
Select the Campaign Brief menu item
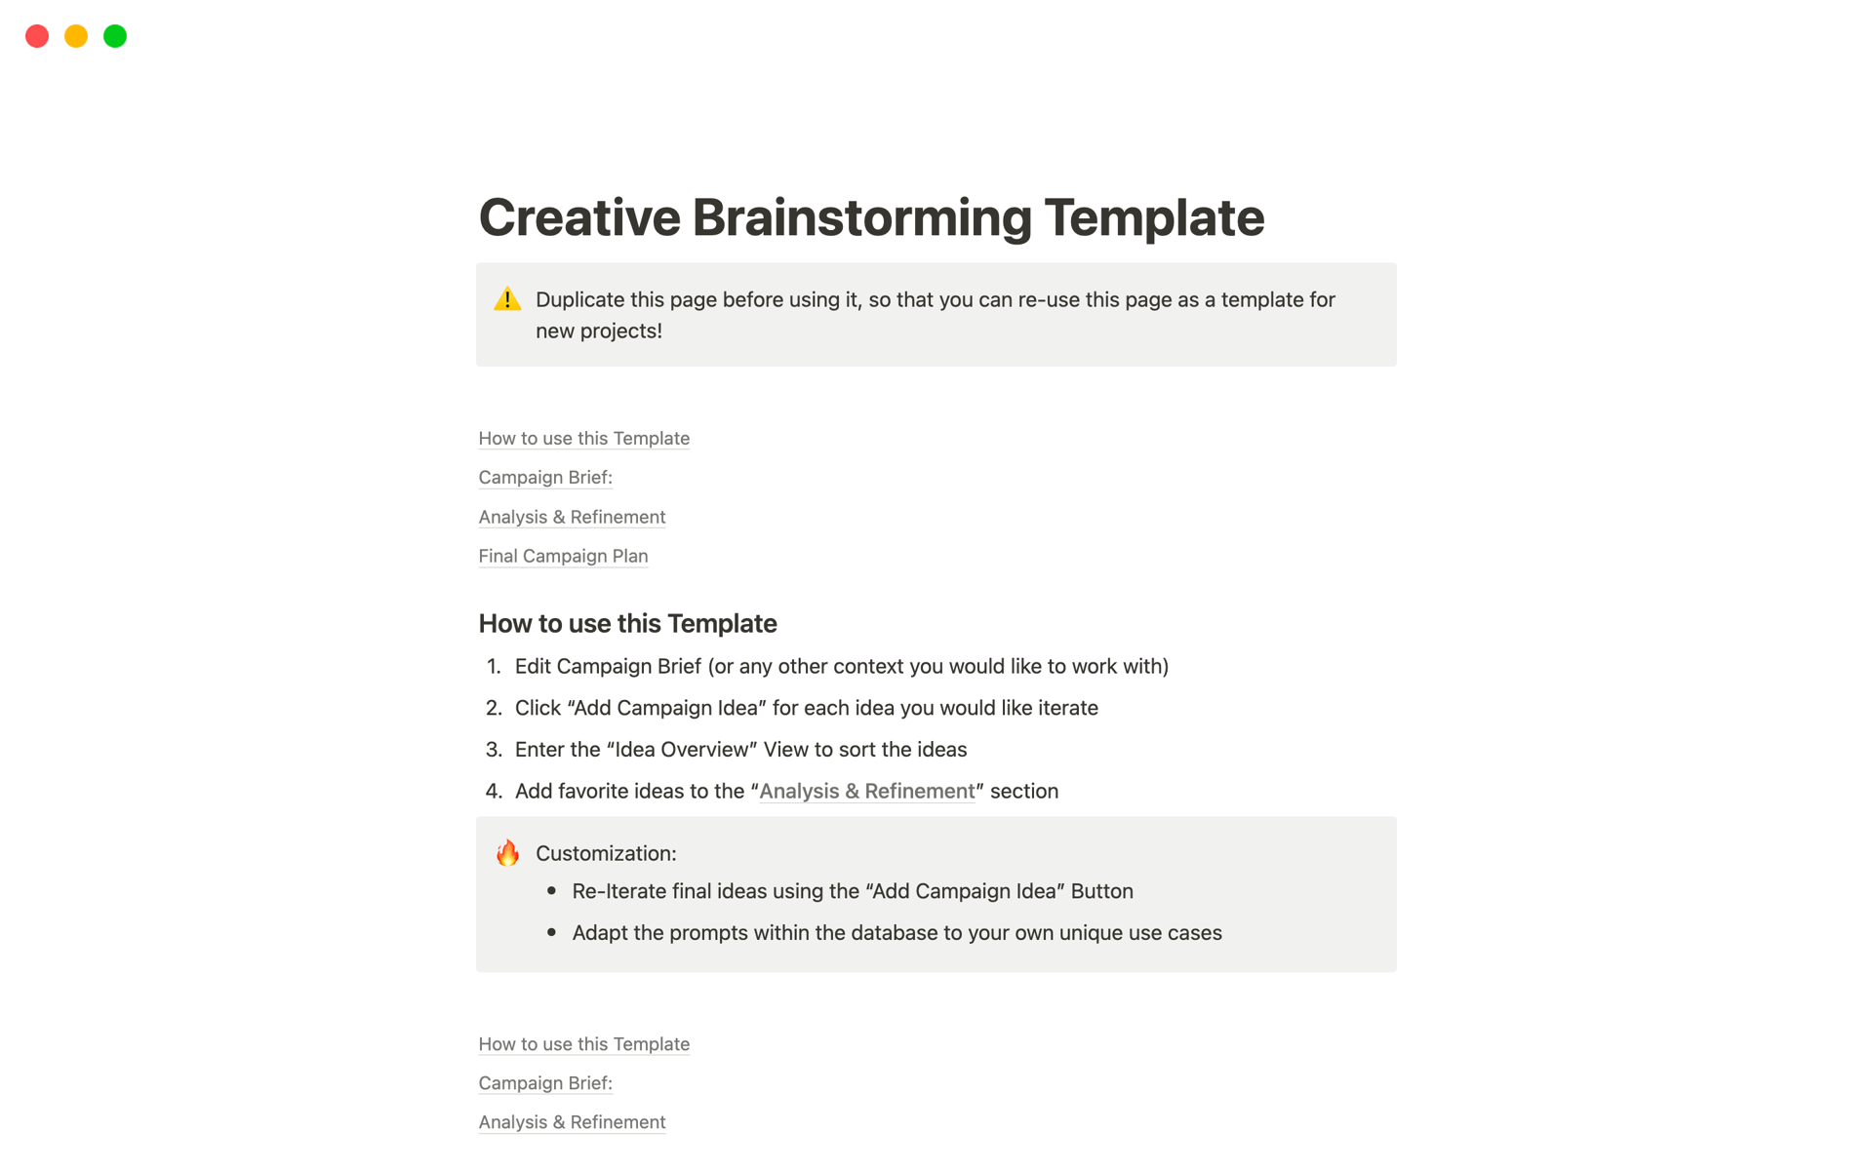(544, 476)
